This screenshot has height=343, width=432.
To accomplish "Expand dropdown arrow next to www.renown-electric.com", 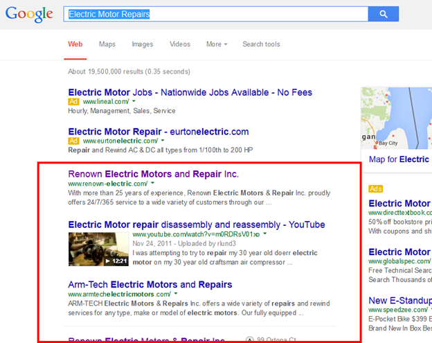I will point(152,183).
